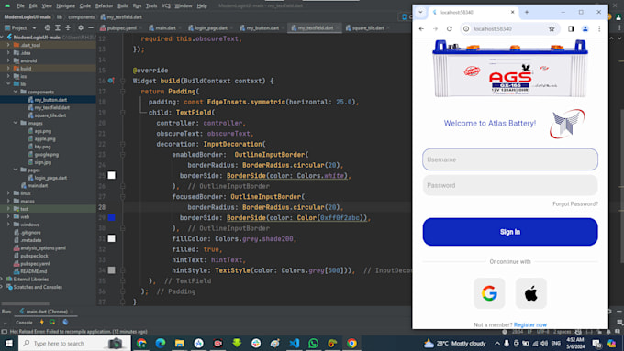This screenshot has width=624, height=351.
Task: Select google.png in images folder
Action: tap(46, 155)
